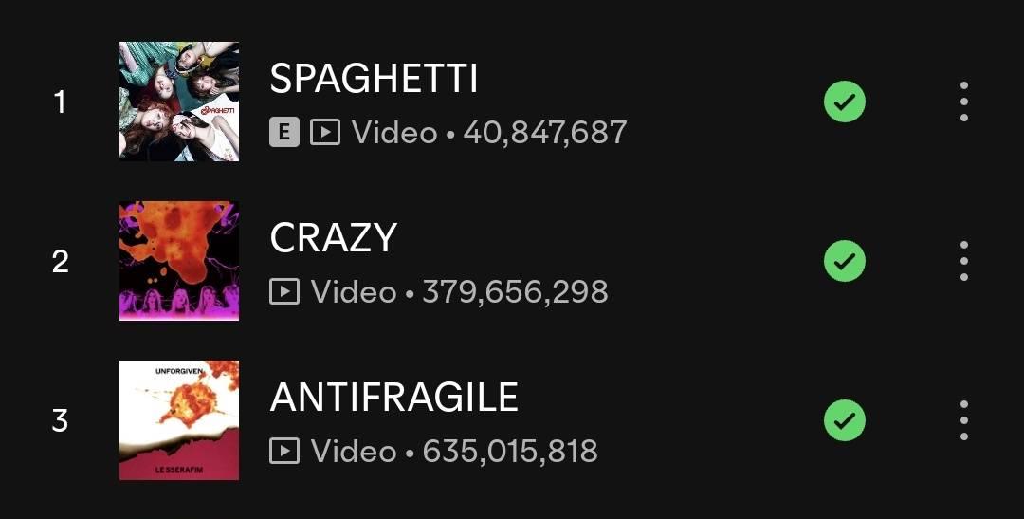Toggle the green saved checkmark for CRAZY
Viewport: 1024px width, 519px height.
click(844, 261)
